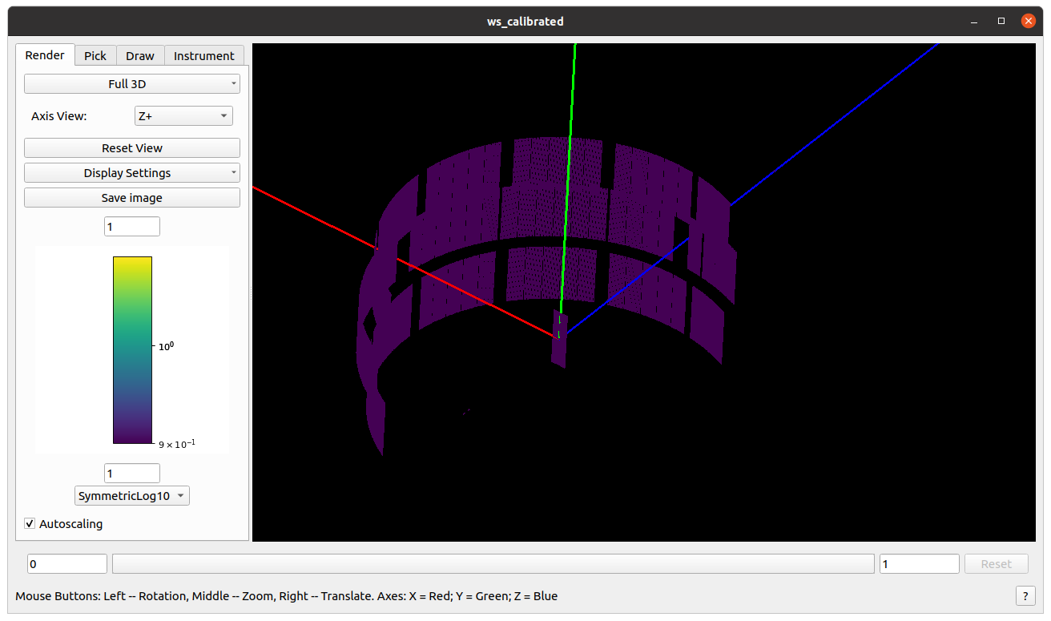The image size is (1051, 621).
Task: Click the help question mark button
Action: (1025, 595)
